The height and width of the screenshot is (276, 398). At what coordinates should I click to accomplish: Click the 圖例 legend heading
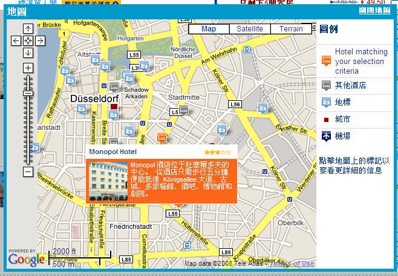[328, 29]
